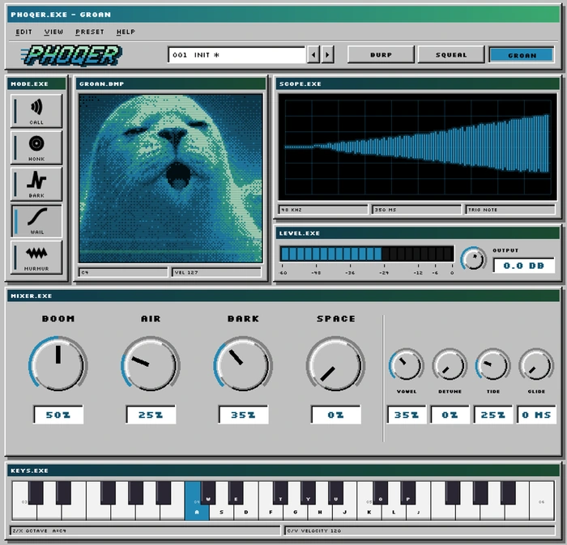Click the Tide knob
567x545 pixels.
click(492, 364)
